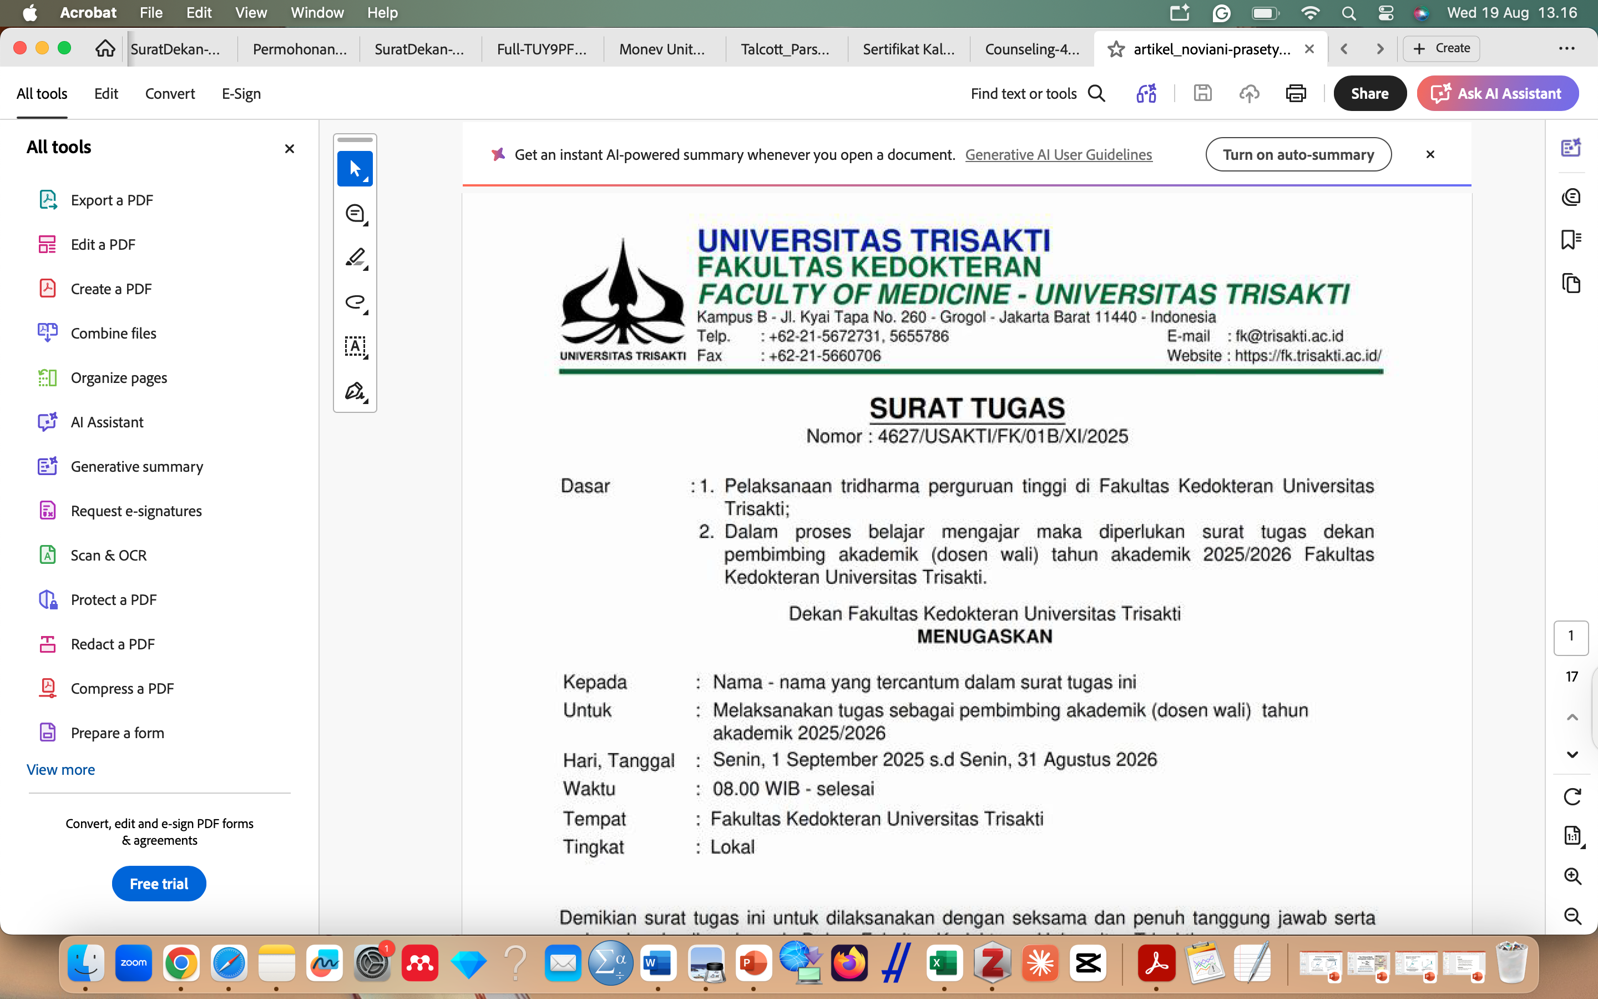
Task: Click the Free trial button
Action: click(159, 884)
